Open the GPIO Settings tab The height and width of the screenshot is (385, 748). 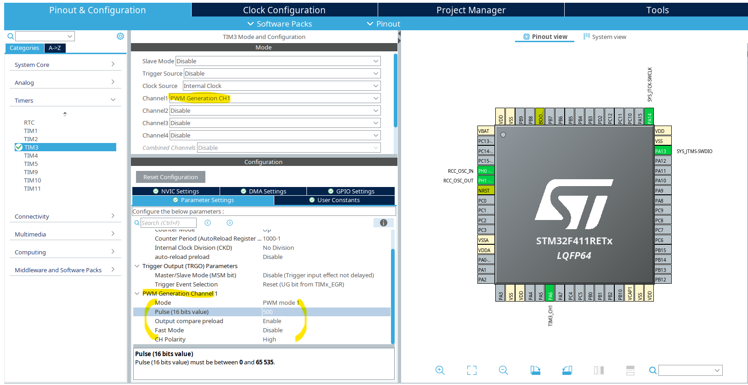[351, 191]
